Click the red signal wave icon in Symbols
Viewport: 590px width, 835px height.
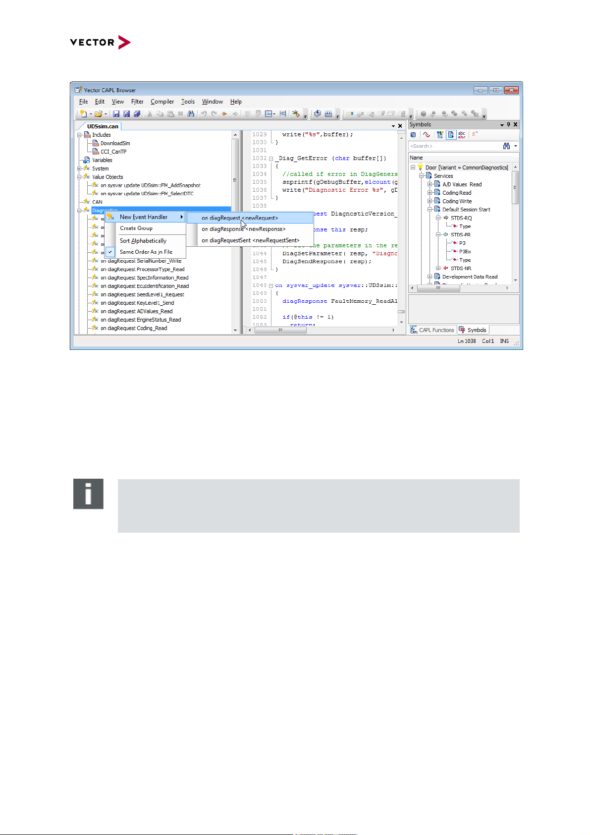[x=426, y=134]
